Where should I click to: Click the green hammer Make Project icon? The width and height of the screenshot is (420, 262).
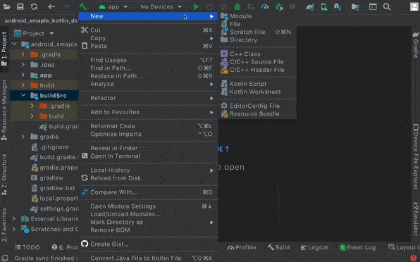click(x=82, y=6)
